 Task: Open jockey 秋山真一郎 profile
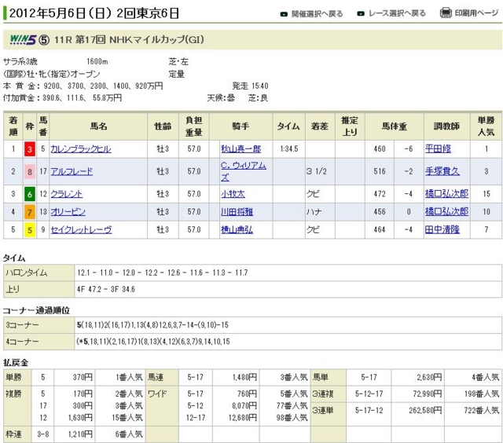[x=241, y=148]
